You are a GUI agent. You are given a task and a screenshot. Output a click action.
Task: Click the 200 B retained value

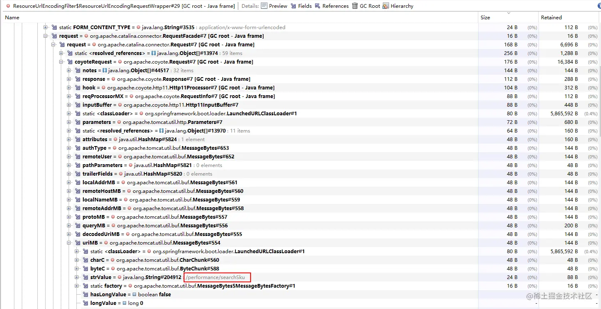571,226
